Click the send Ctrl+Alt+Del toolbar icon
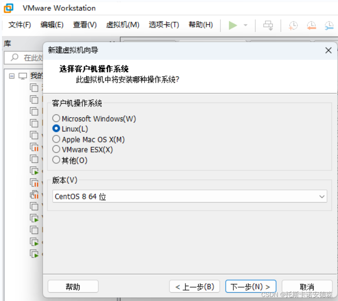The width and height of the screenshot is (338, 301). click(268, 25)
